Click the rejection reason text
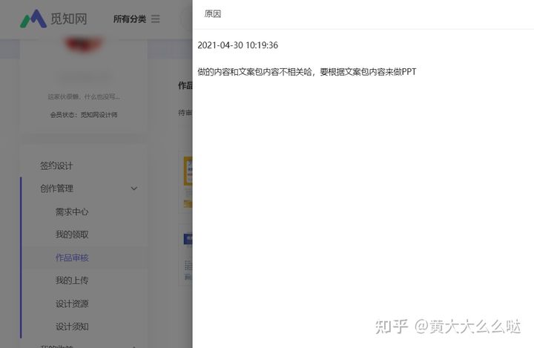Image resolution: width=534 pixels, height=348 pixels. click(307, 72)
